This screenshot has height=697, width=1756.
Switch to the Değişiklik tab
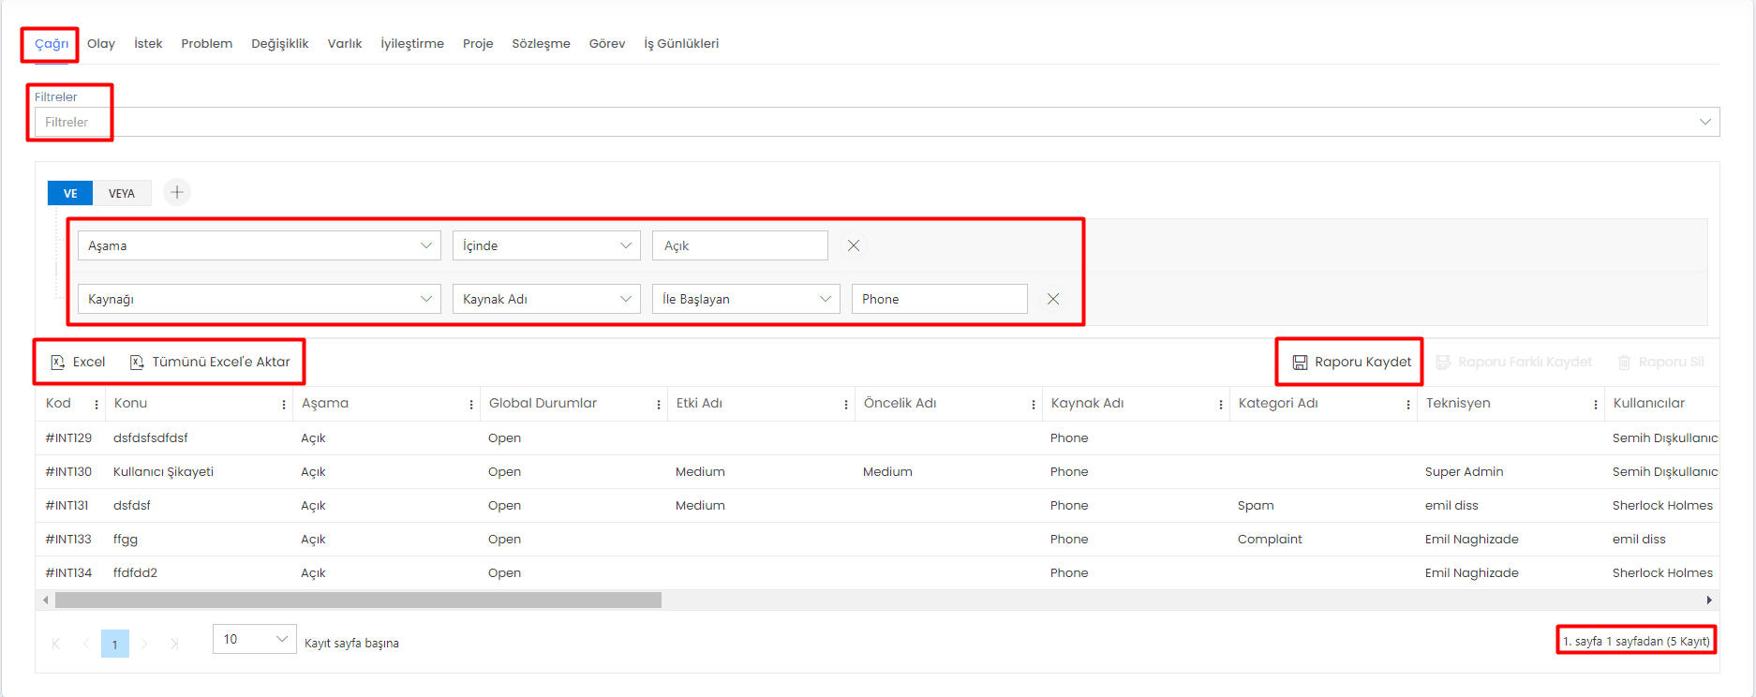(280, 44)
